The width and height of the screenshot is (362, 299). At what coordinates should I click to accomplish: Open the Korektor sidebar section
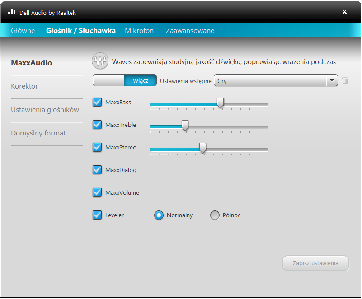point(24,86)
